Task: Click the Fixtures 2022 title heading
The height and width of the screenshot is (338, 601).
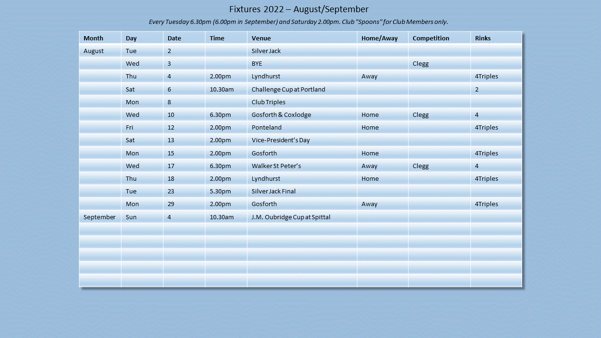Action: coord(299,9)
